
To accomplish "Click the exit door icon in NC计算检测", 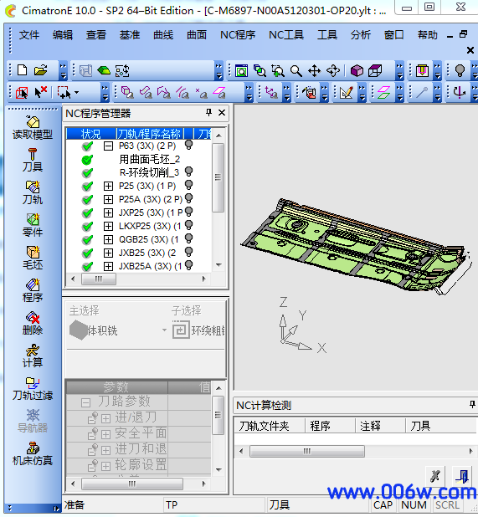I will [x=461, y=476].
